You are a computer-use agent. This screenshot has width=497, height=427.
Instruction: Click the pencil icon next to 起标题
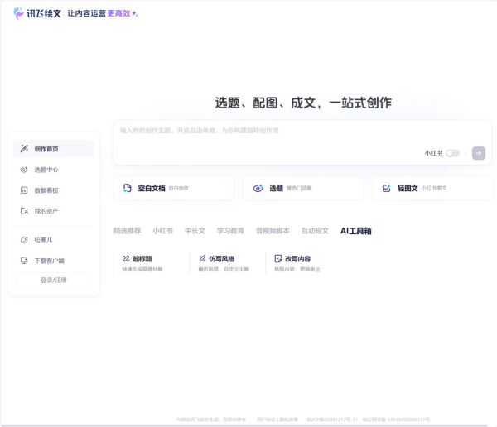pos(126,259)
